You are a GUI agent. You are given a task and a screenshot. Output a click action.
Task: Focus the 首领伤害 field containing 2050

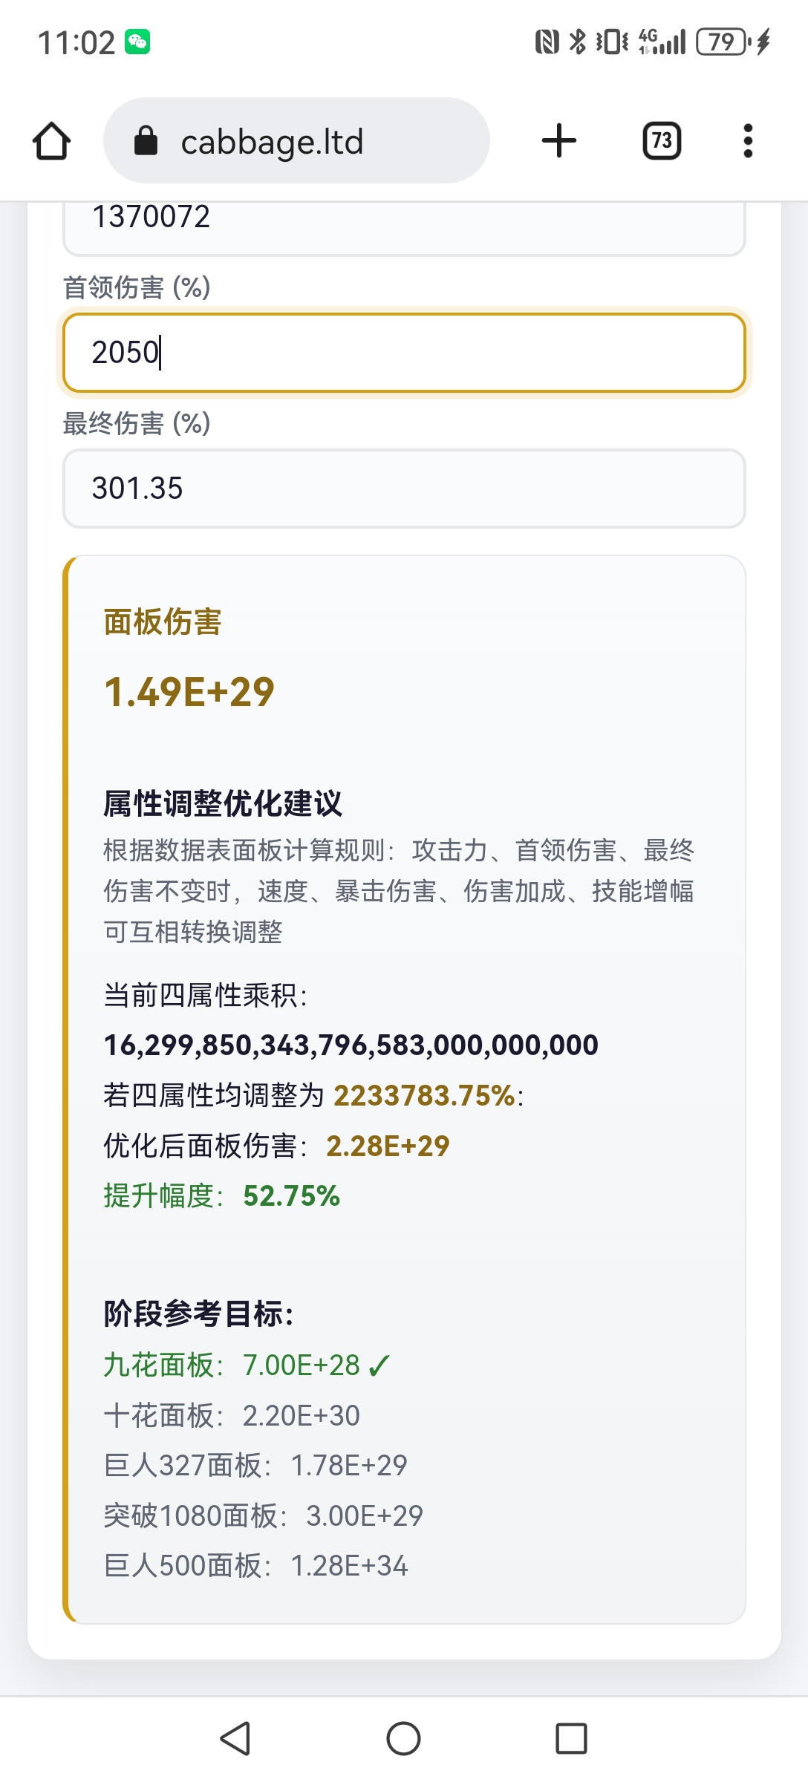pyautogui.click(x=404, y=353)
